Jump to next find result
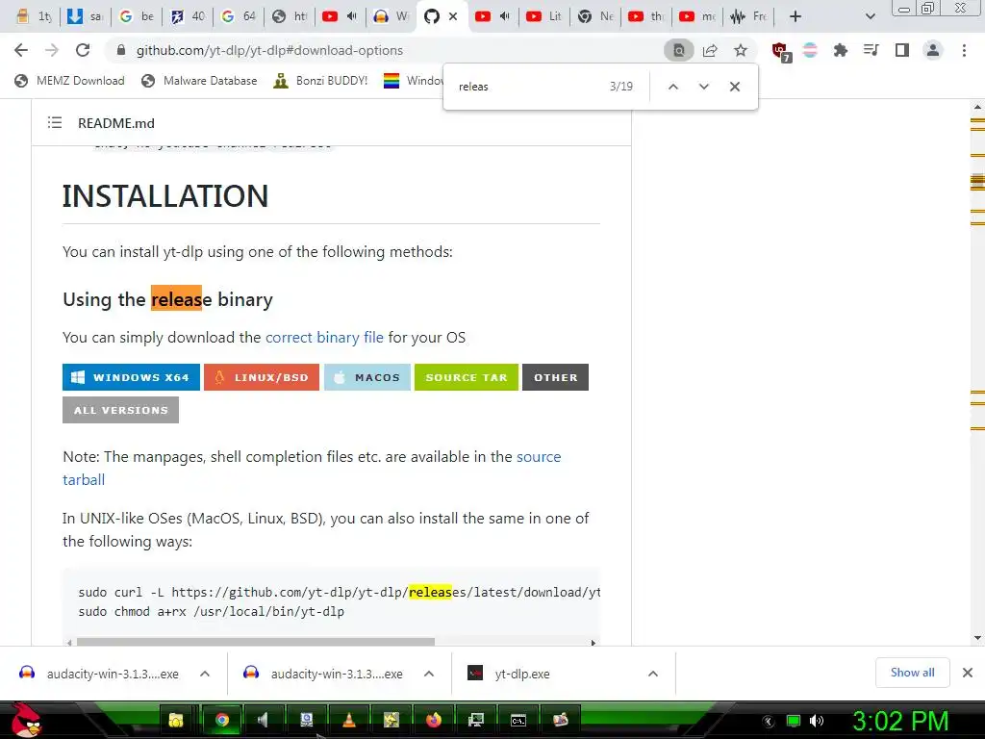The image size is (985, 739). click(703, 87)
